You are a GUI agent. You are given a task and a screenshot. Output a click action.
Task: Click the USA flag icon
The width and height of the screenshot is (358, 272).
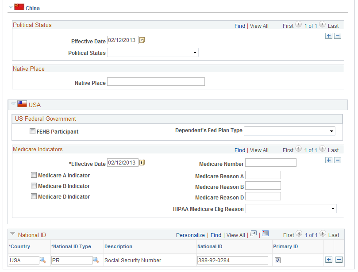coord(22,104)
